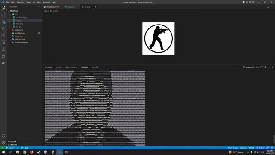This screenshot has width=275, height=155.
Task: Open the Help menu
Action: (x=54, y=2)
